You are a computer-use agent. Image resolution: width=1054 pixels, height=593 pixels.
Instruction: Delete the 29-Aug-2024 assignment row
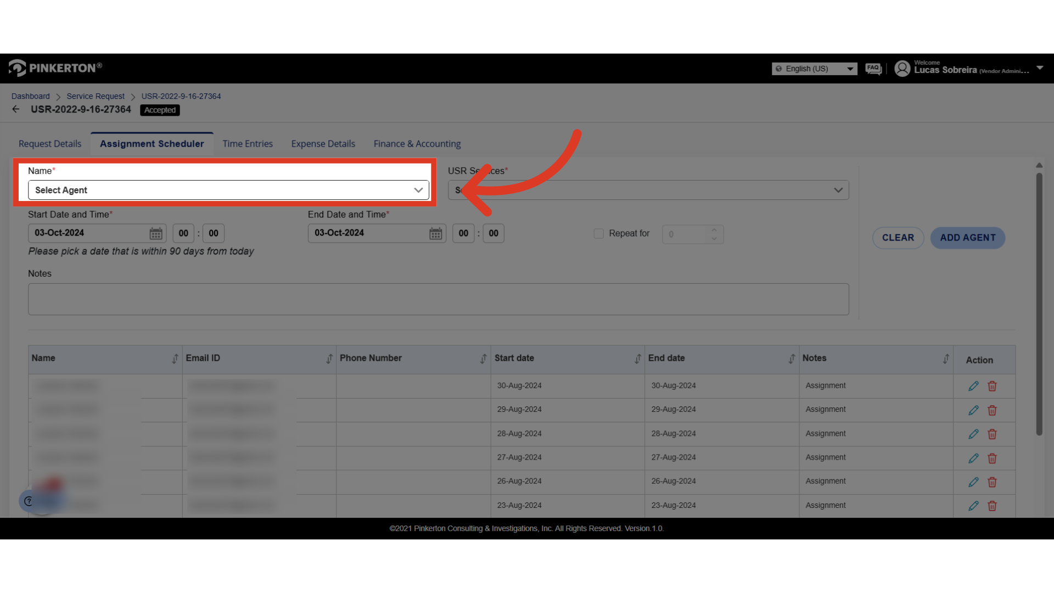coord(992,410)
